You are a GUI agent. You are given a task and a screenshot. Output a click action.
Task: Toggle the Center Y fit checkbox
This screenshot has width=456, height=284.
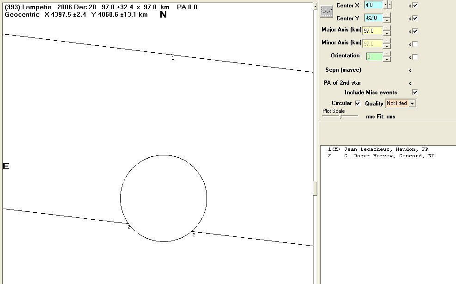(415, 18)
